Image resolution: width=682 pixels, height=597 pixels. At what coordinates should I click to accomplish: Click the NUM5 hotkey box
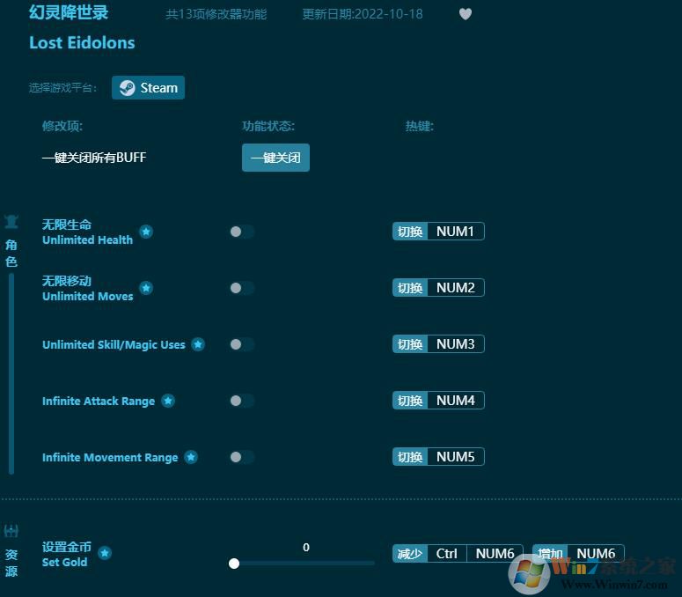click(455, 456)
